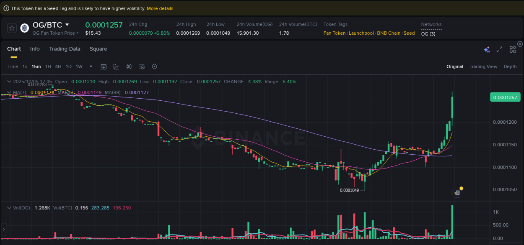Image resolution: width=524 pixels, height=245 pixels.
Task: Toggle the favorite star for OG/BTC
Action: (x=12, y=28)
